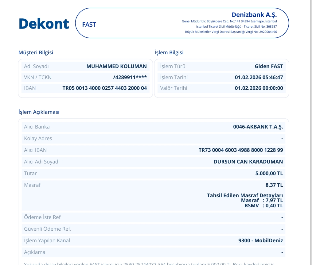Click the Masraf fee 8,37 TL
This screenshot has width=312, height=265.
pos(274,185)
